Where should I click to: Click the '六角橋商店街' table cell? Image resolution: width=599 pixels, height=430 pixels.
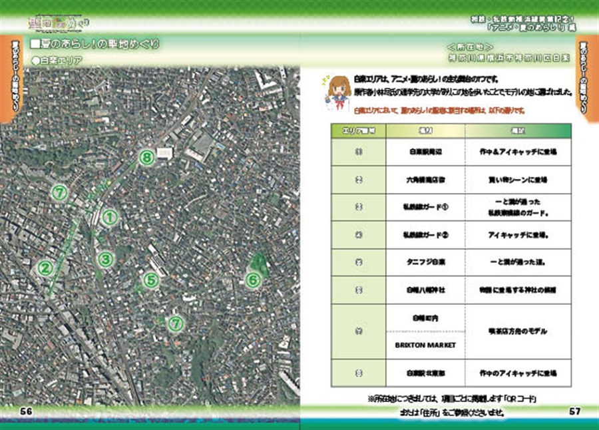[x=425, y=180]
